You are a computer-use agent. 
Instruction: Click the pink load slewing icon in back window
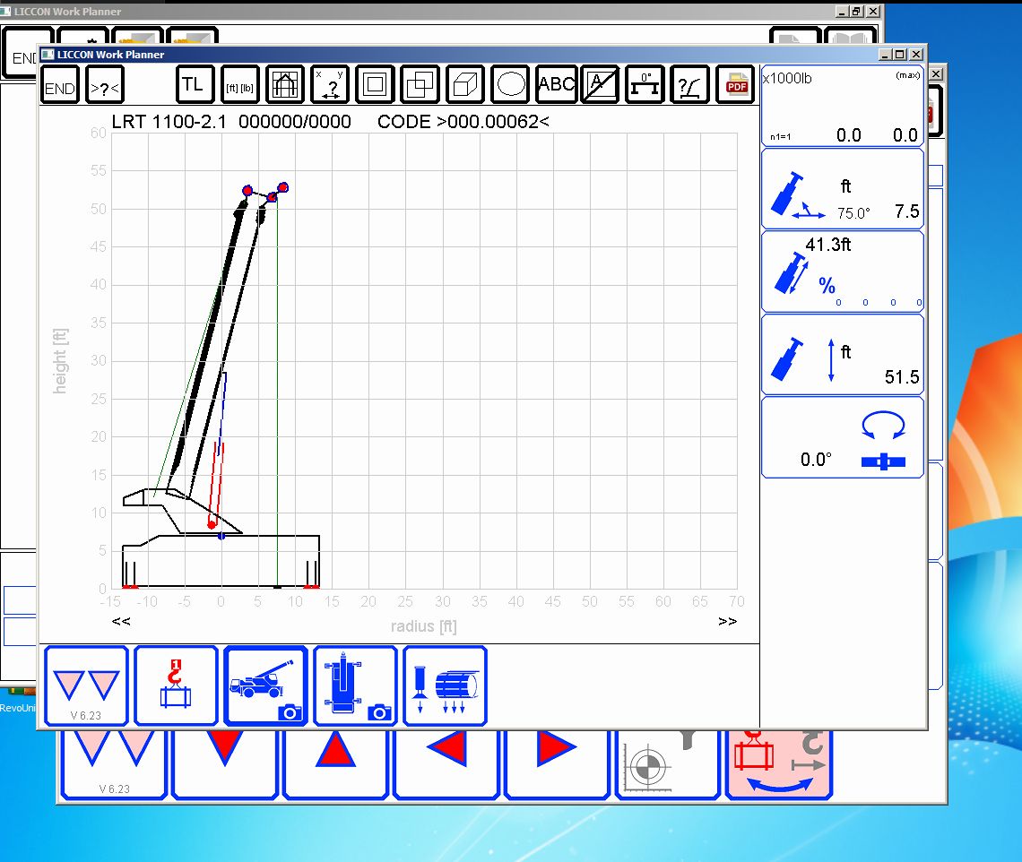pos(780,764)
